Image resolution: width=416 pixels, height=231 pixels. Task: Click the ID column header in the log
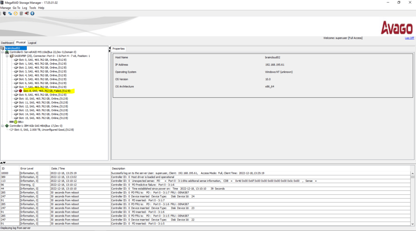10,168
